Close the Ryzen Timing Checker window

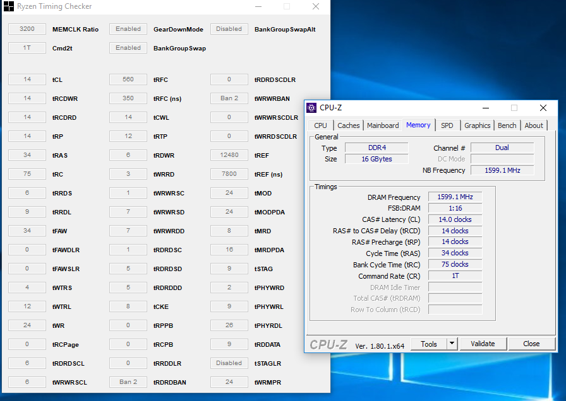click(315, 6)
